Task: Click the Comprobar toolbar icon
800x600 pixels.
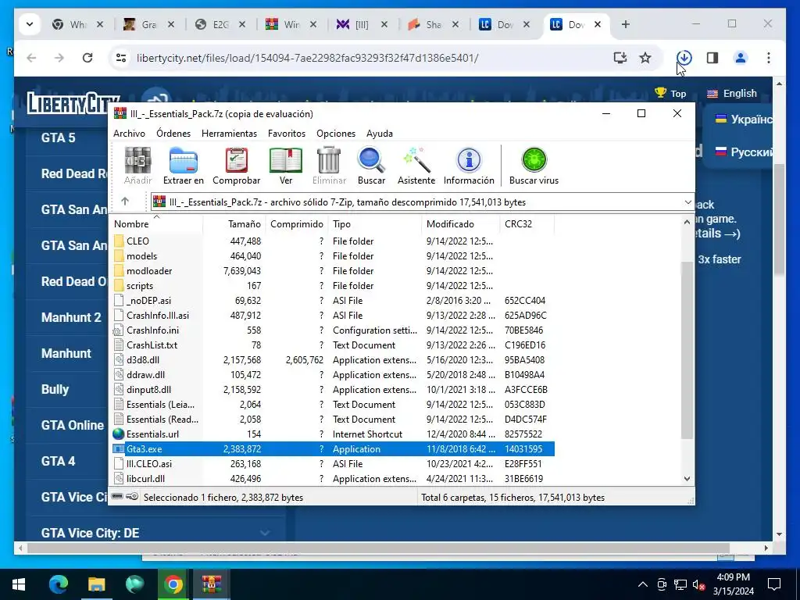Action: [x=236, y=166]
